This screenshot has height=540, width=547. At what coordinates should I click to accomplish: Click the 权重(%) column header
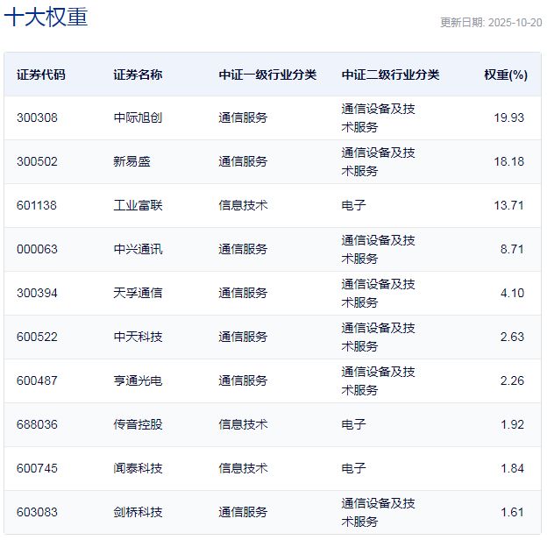point(505,75)
